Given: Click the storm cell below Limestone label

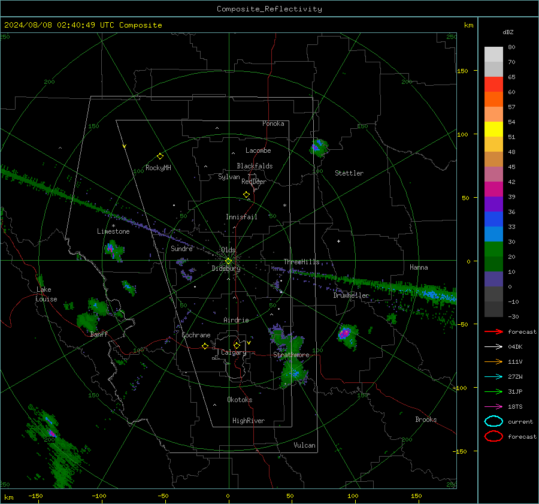Looking at the screenshot, I should click(114, 251).
